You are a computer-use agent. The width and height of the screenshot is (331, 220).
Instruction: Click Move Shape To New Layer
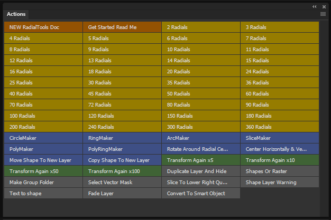(x=43, y=160)
